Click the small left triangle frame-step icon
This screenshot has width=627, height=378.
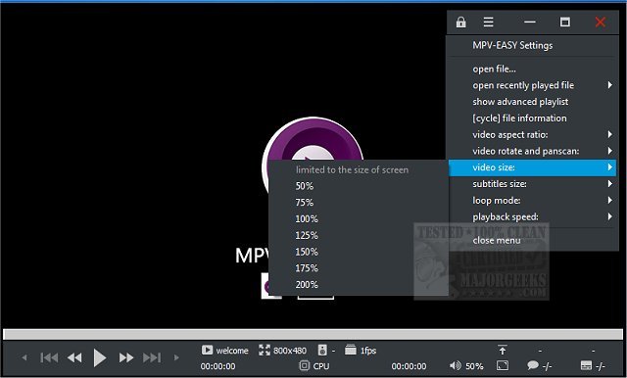click(x=24, y=357)
